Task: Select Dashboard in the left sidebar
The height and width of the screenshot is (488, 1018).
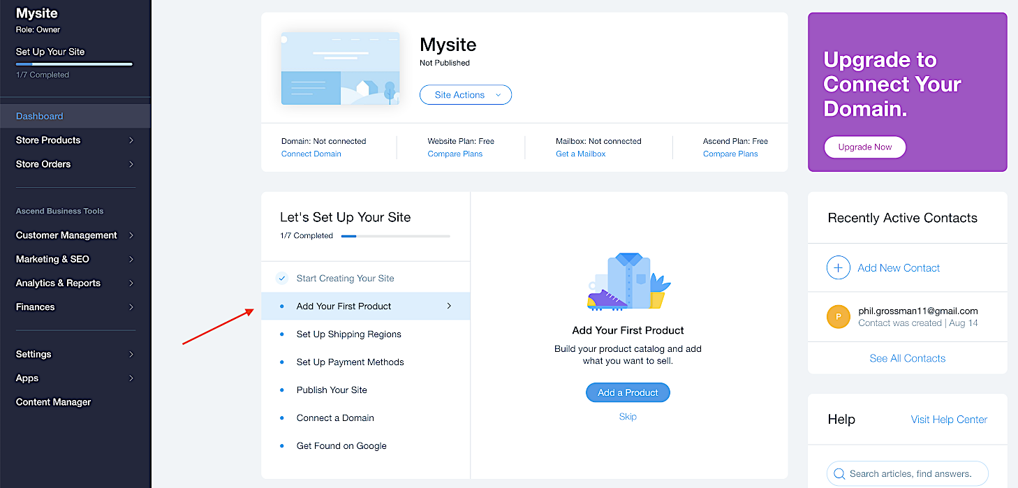Action: click(40, 117)
